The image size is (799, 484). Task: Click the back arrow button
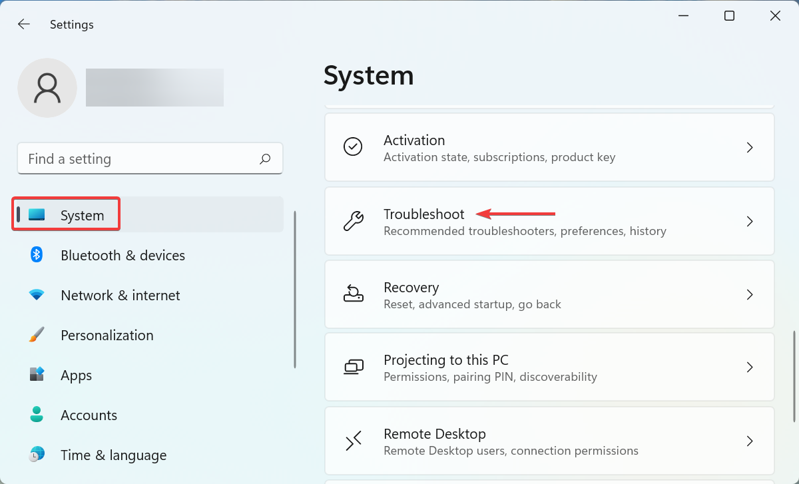[24, 24]
